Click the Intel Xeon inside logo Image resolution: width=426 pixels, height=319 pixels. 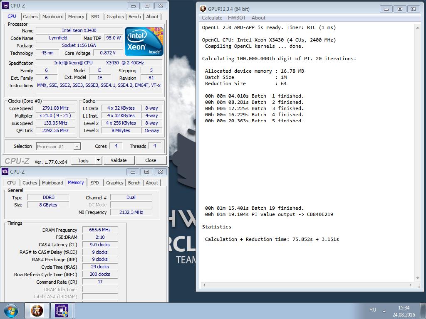144,41
